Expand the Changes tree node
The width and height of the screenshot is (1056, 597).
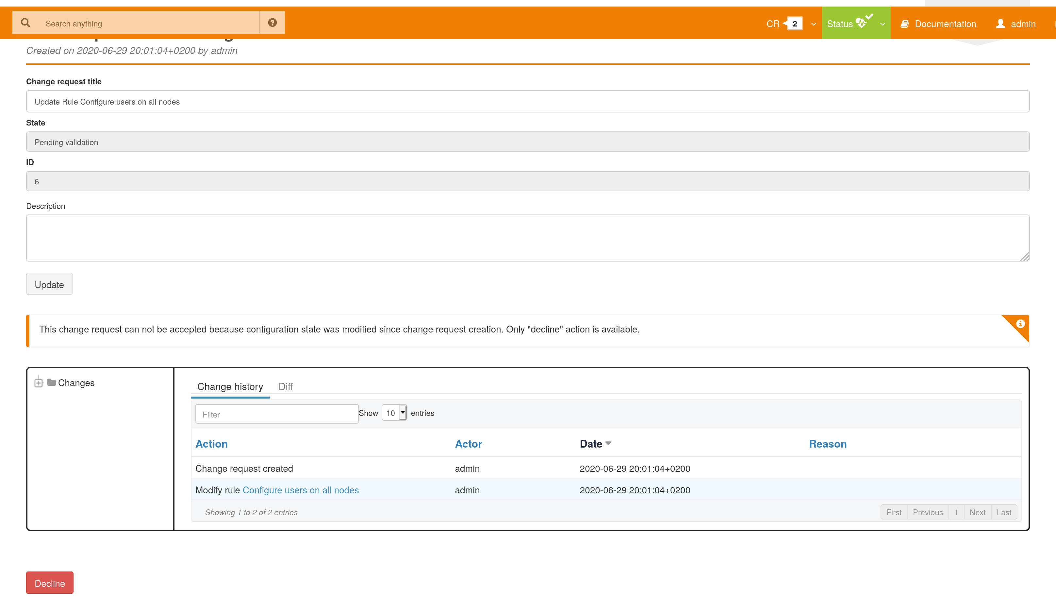pos(39,383)
